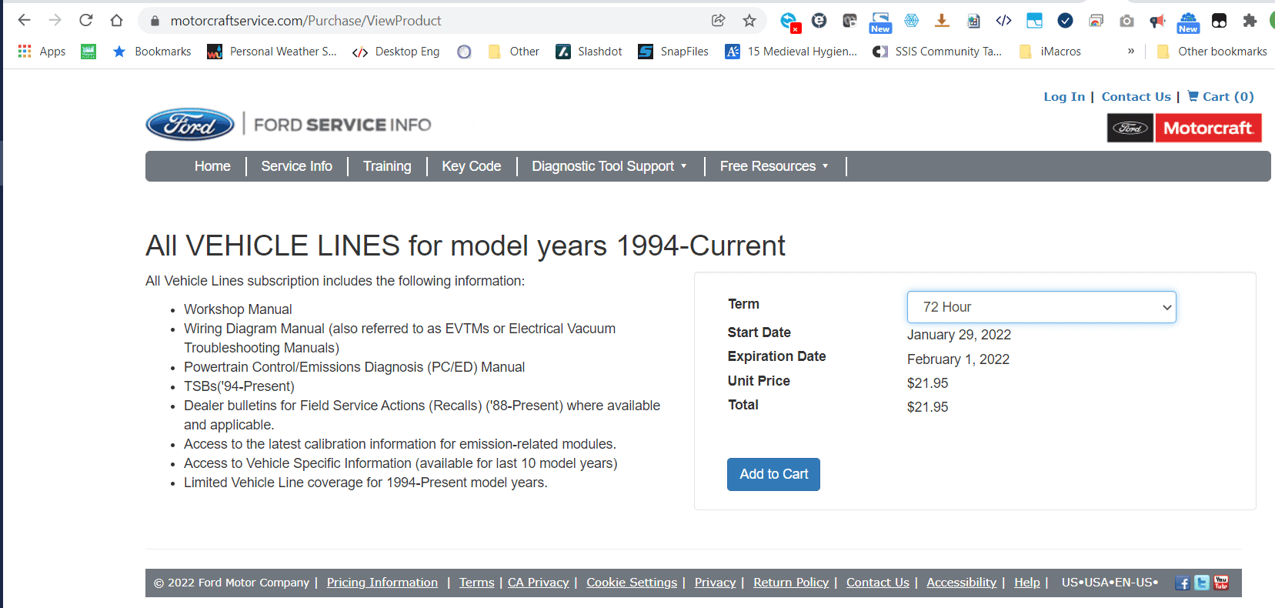Open the Extensions puzzle-piece menu

coord(1250,21)
